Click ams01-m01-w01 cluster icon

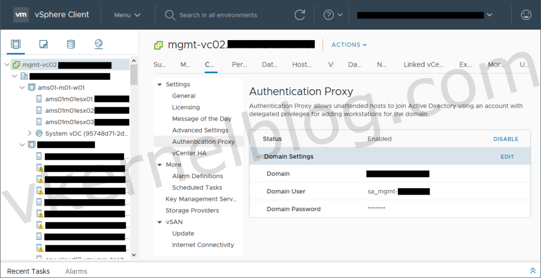click(x=31, y=87)
